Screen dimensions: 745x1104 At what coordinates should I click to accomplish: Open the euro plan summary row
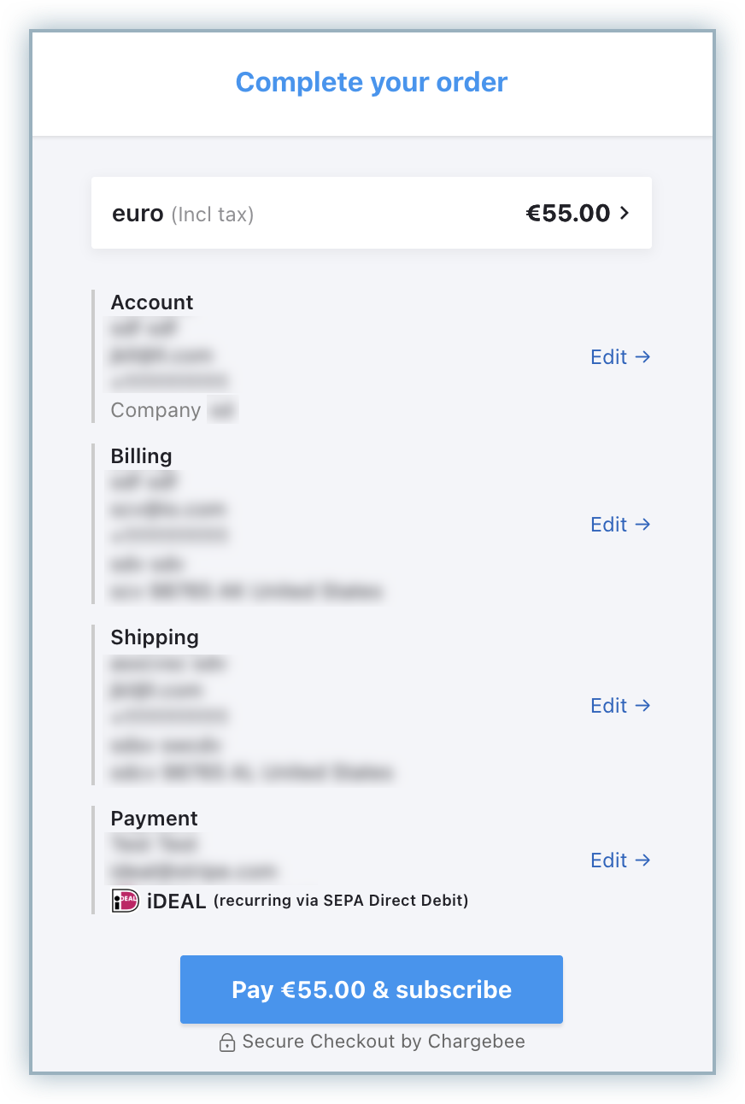371,214
